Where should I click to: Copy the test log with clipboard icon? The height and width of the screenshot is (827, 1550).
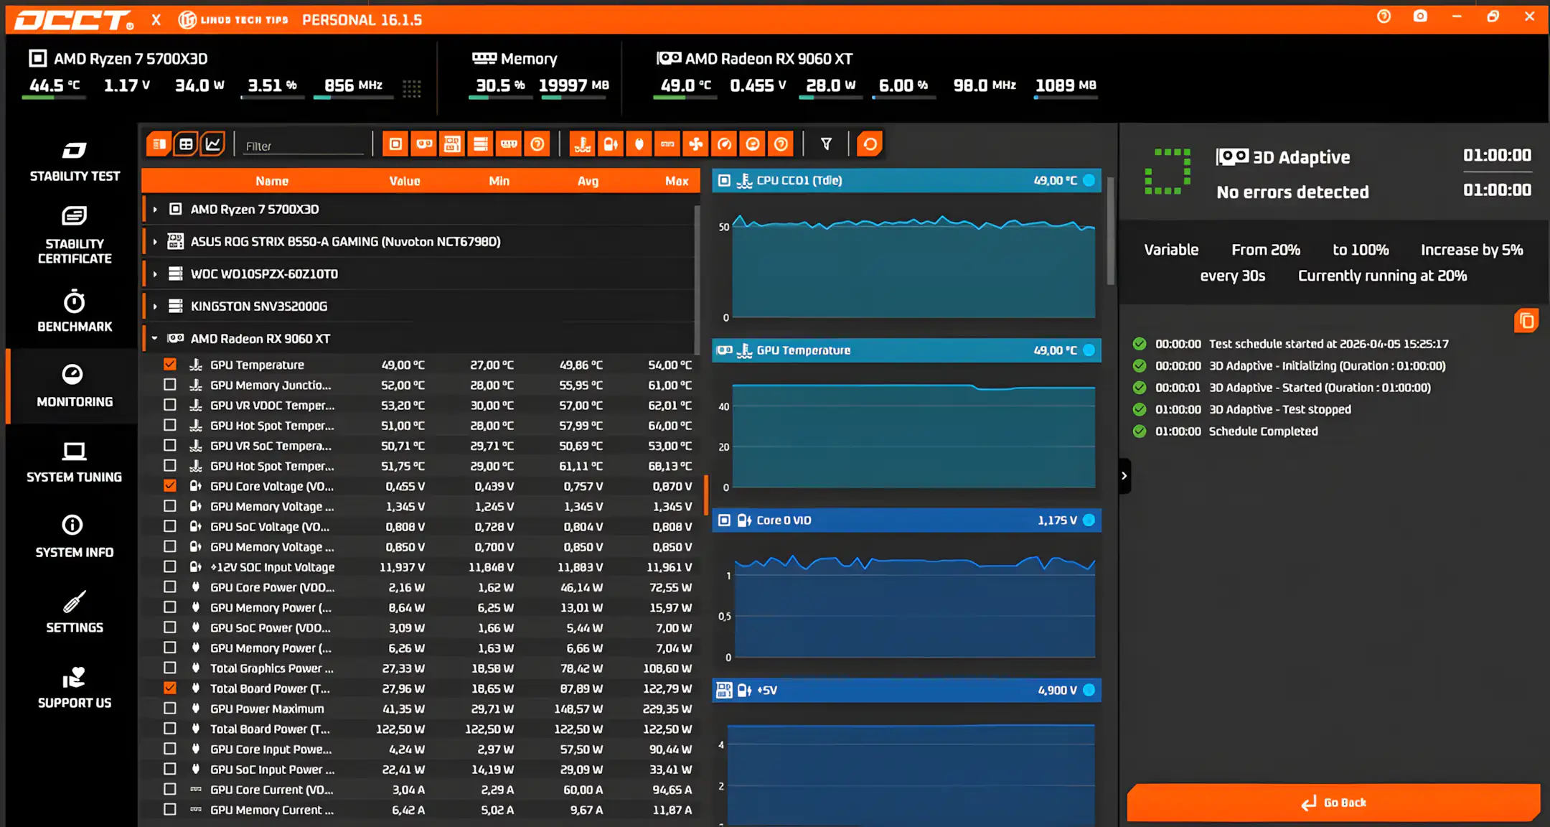tap(1526, 320)
